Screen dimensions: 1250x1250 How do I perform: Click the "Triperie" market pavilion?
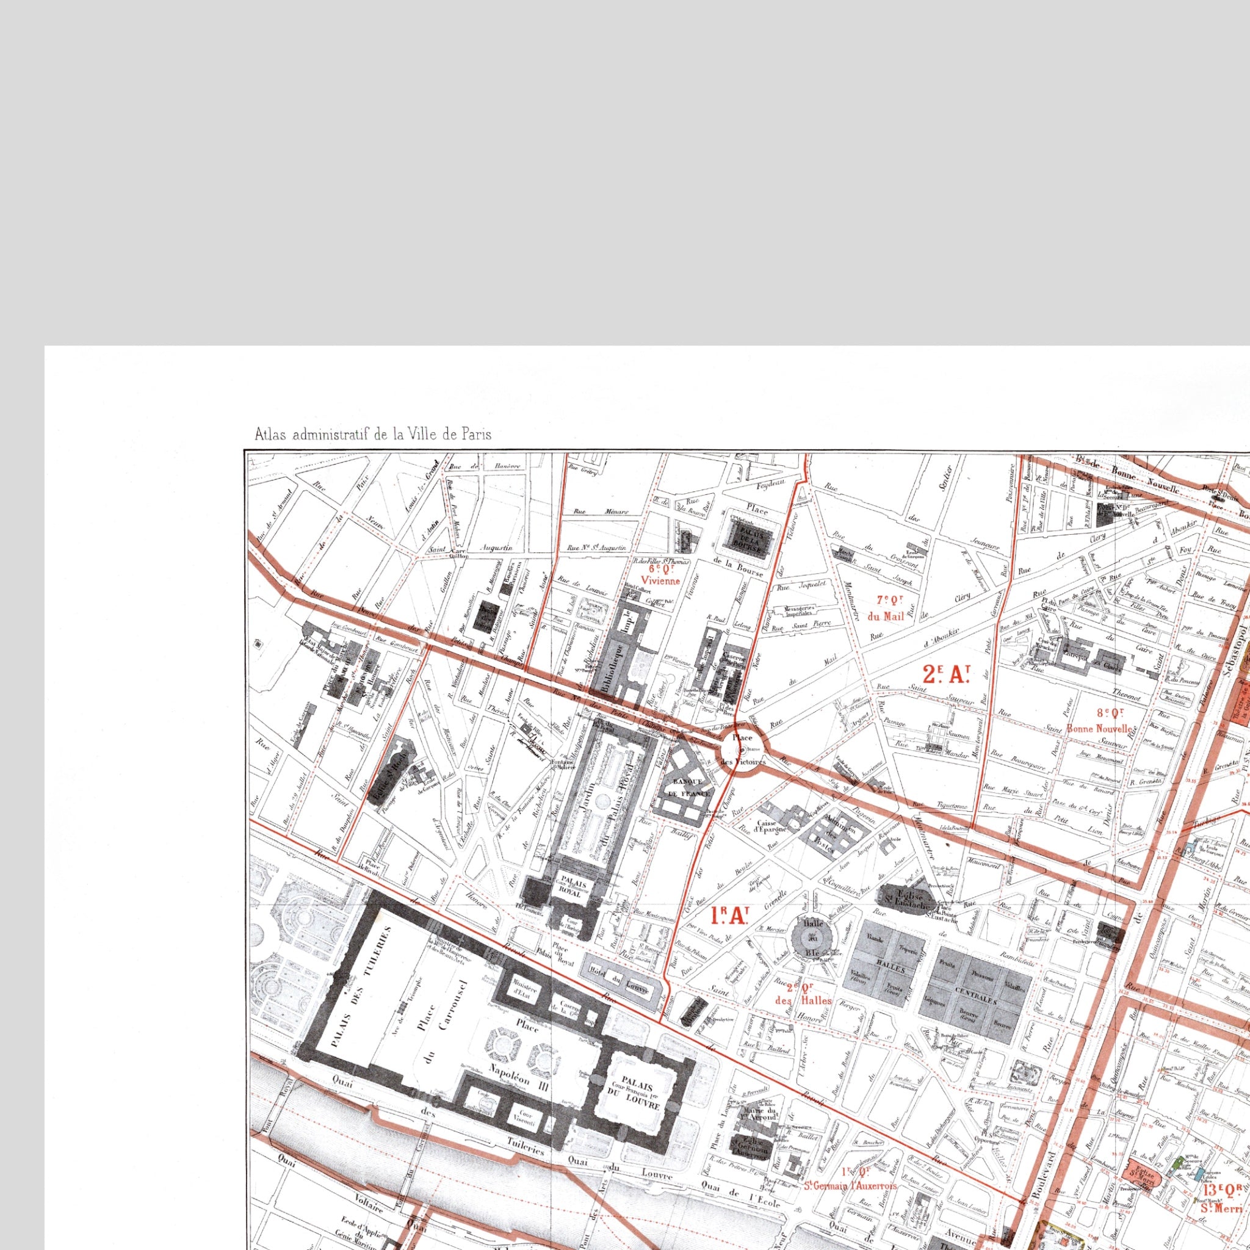click(908, 949)
